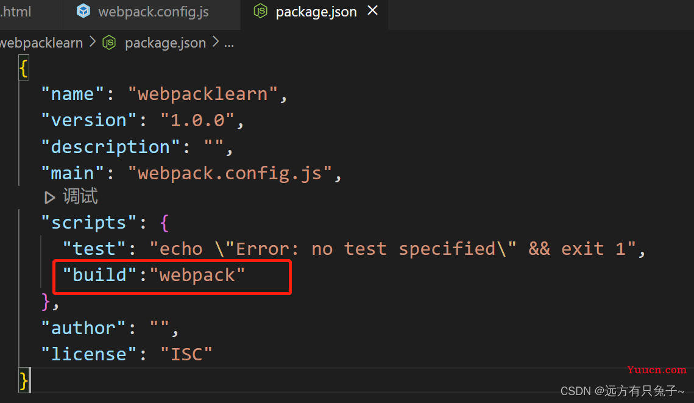Screen dimensions: 694x403
Task: Click the 调试 debug codelens link
Action: coord(80,196)
